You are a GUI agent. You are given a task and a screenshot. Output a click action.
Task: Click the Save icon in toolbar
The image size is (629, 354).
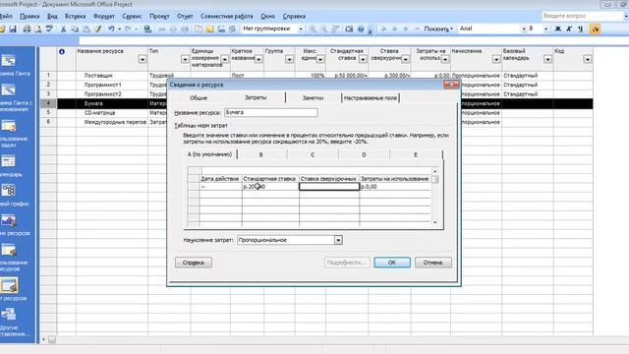(x=13, y=29)
